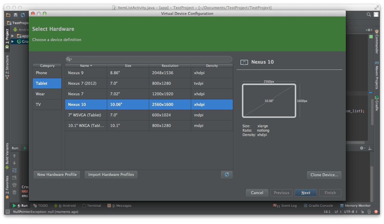Expand the app folder in project tree
Viewport: 384px width, 224px height.
point(12,36)
